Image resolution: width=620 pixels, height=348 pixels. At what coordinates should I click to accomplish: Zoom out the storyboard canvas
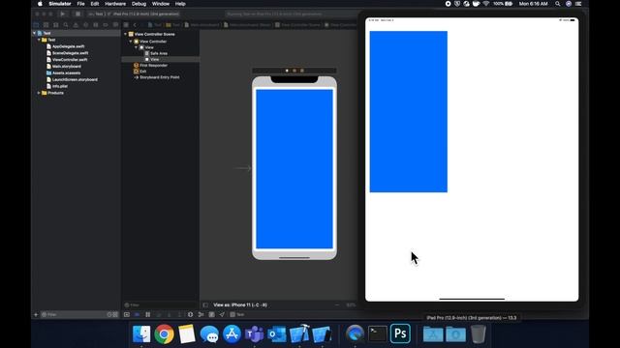[337, 304]
